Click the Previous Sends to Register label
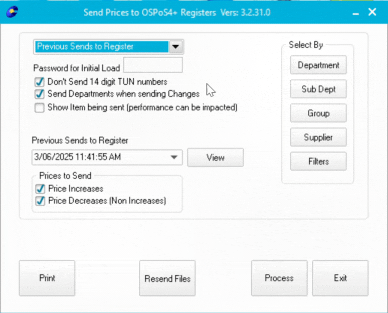Screen dimensions: 388x313 [80, 140]
